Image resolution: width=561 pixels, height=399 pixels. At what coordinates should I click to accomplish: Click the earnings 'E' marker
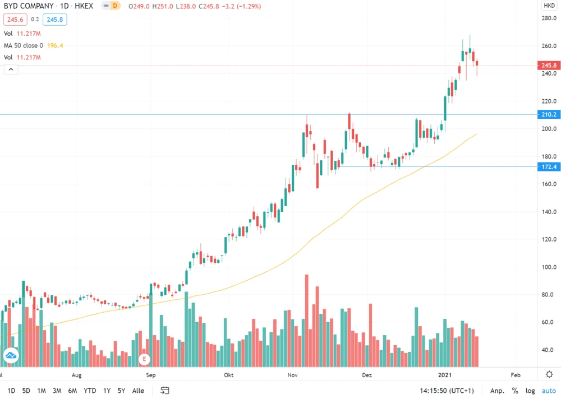[144, 359]
